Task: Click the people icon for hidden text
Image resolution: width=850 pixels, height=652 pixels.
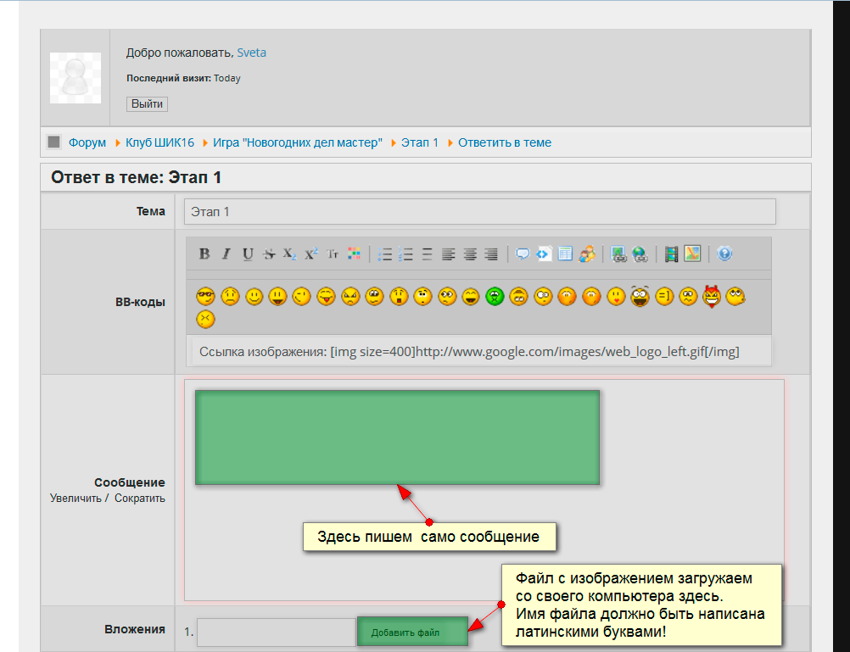Action: pyautogui.click(x=587, y=254)
